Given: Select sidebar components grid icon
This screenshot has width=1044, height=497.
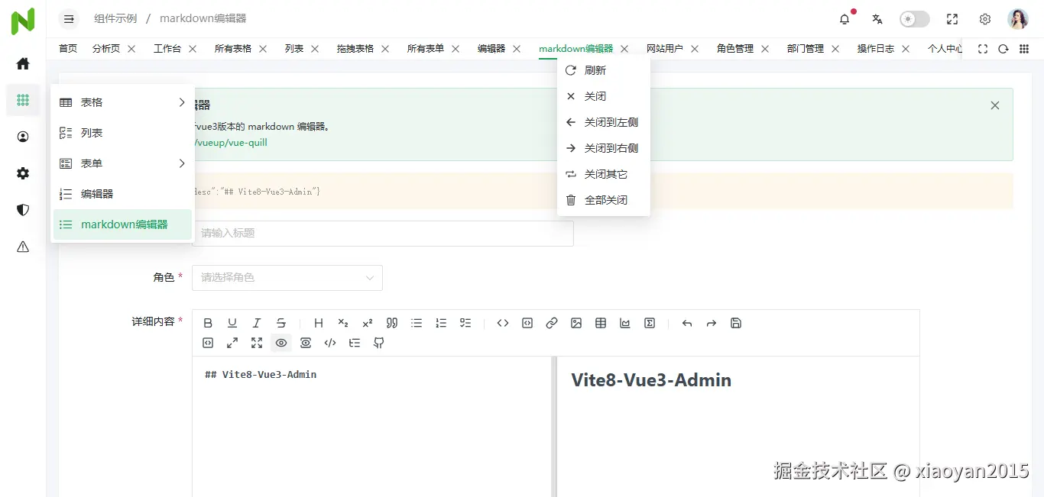Looking at the screenshot, I should coord(23,100).
